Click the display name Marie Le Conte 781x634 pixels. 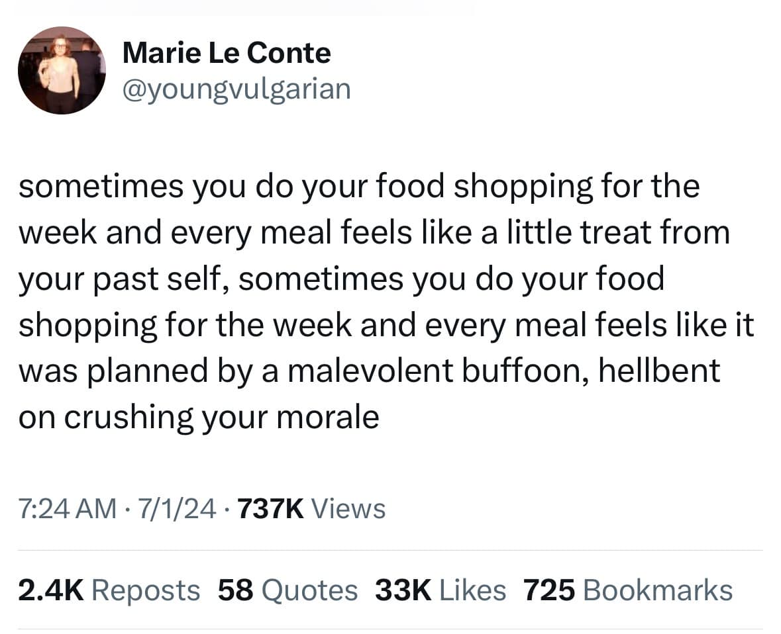[x=226, y=52]
